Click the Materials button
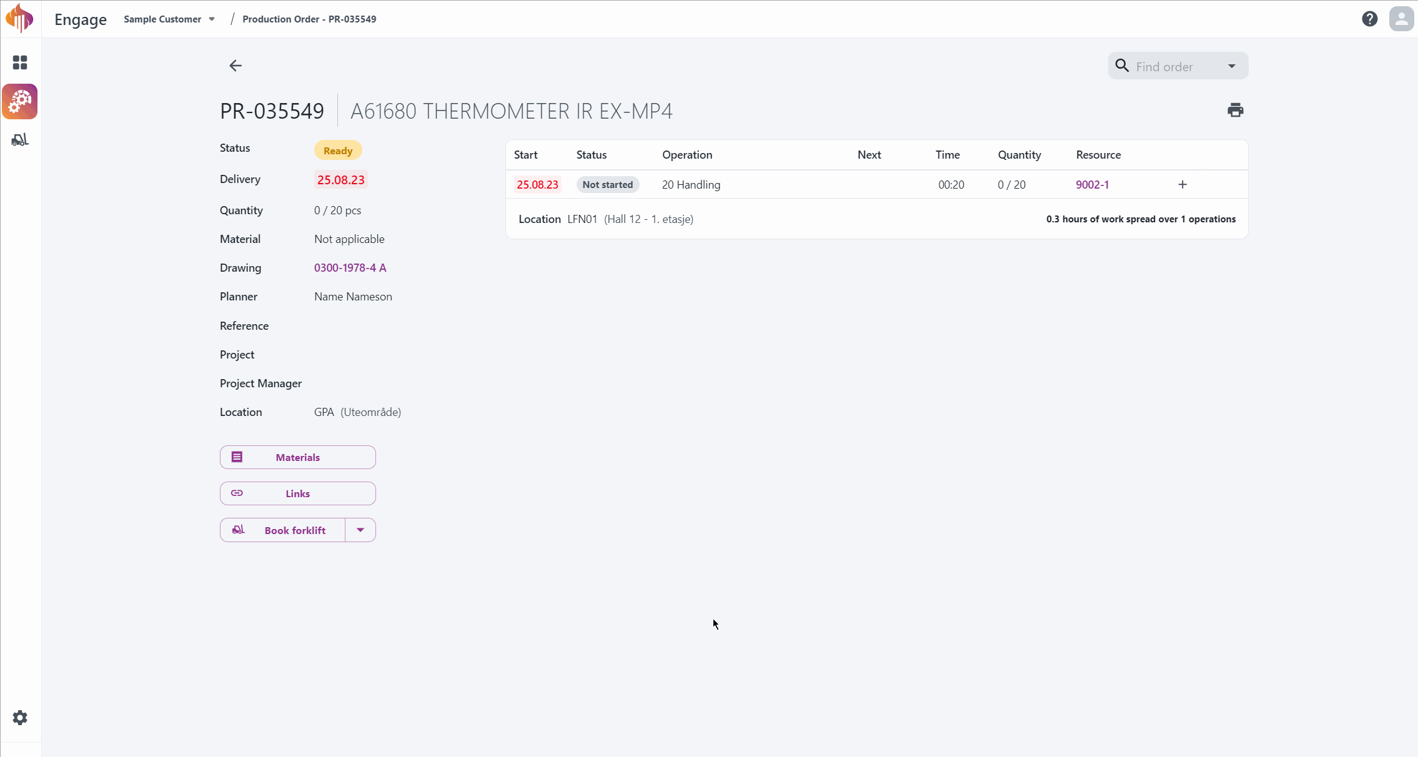1418x757 pixels. 297,457
